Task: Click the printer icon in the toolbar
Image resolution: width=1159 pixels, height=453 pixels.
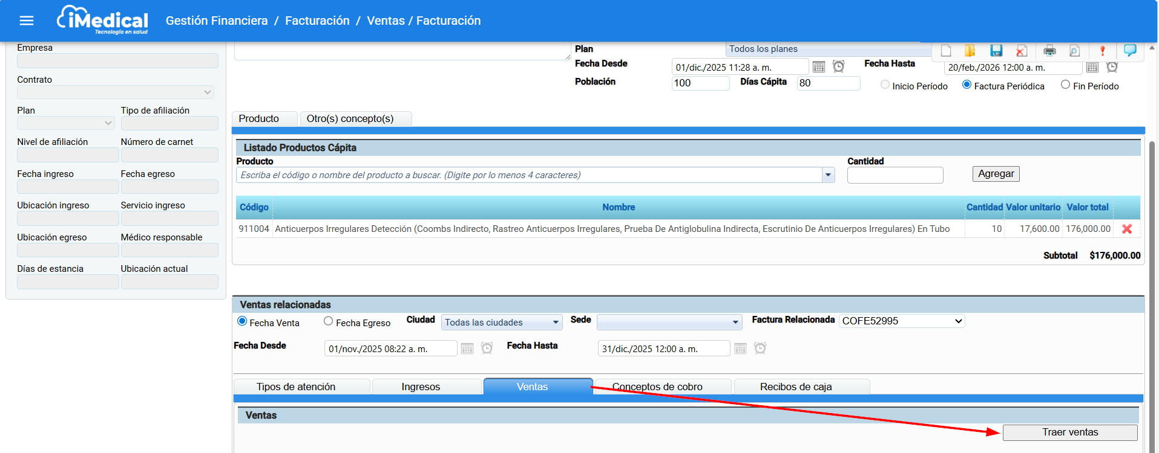Action: point(1049,51)
